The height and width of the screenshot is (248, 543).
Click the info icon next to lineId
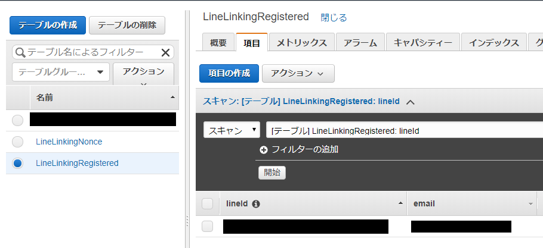(256, 204)
